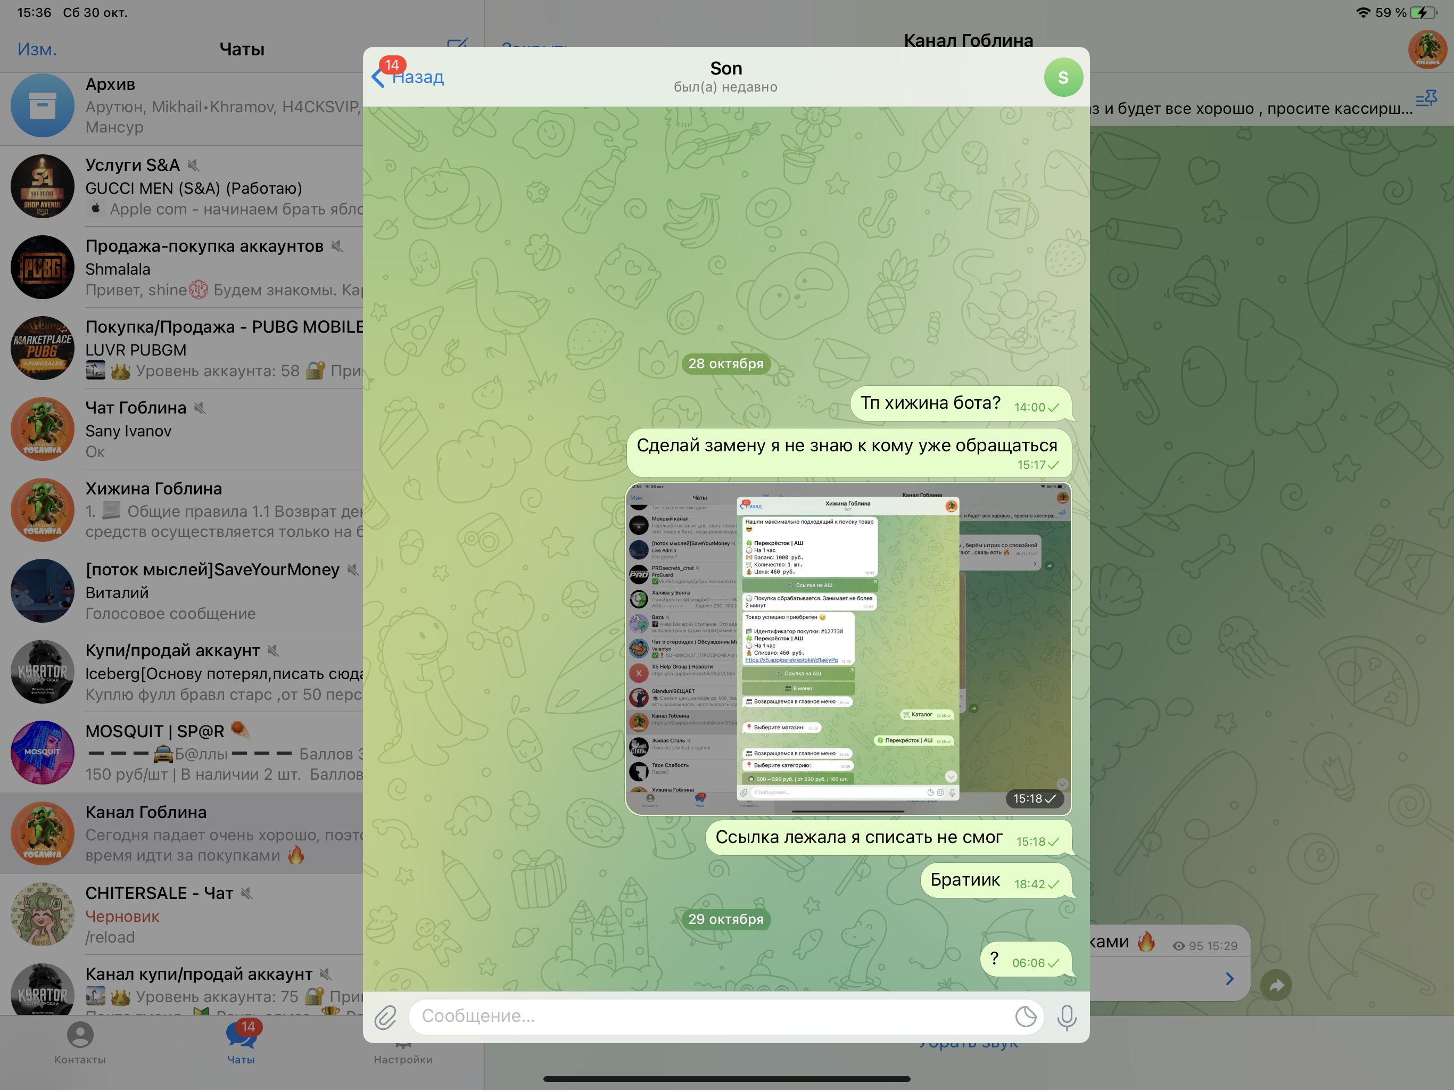This screenshot has width=1454, height=1090.
Task: Click the Wi-Fi icon in status bar
Action: coord(1364,12)
